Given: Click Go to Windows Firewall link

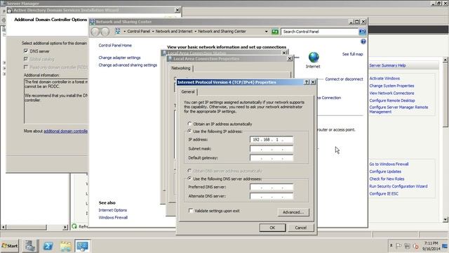Looking at the screenshot, I should (x=389, y=164).
